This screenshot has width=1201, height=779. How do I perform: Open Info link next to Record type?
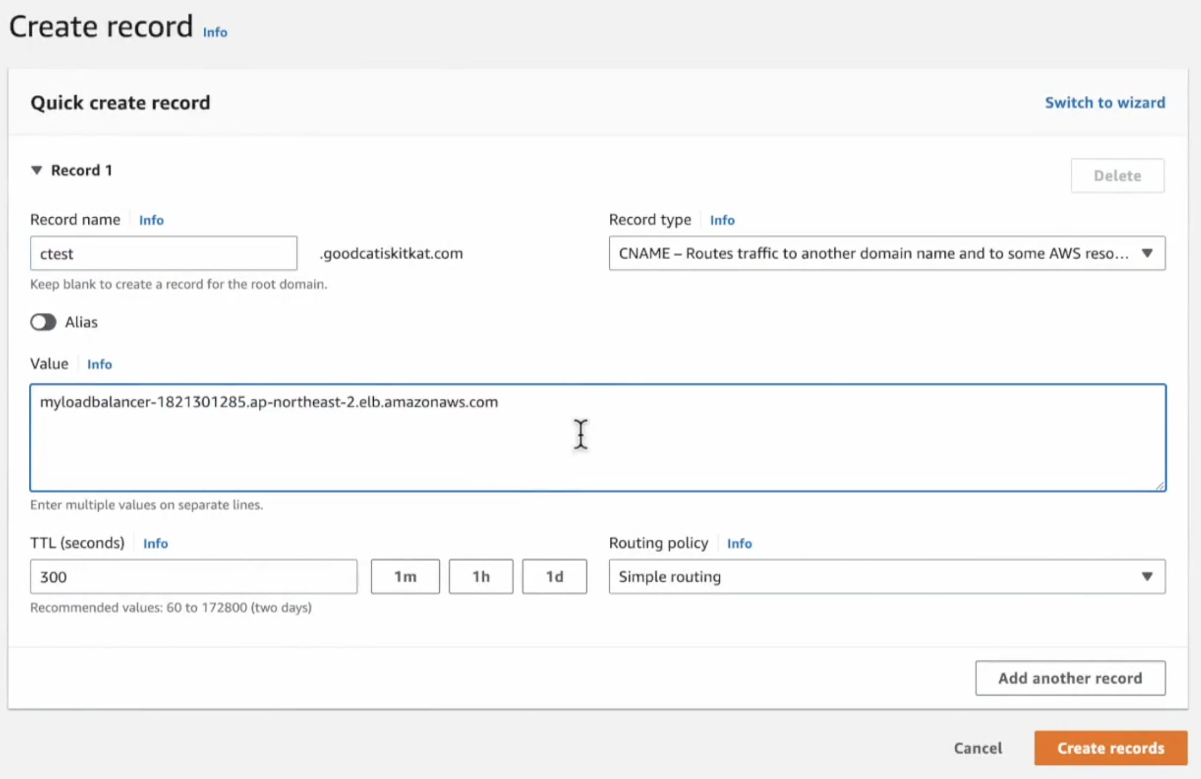coord(721,220)
